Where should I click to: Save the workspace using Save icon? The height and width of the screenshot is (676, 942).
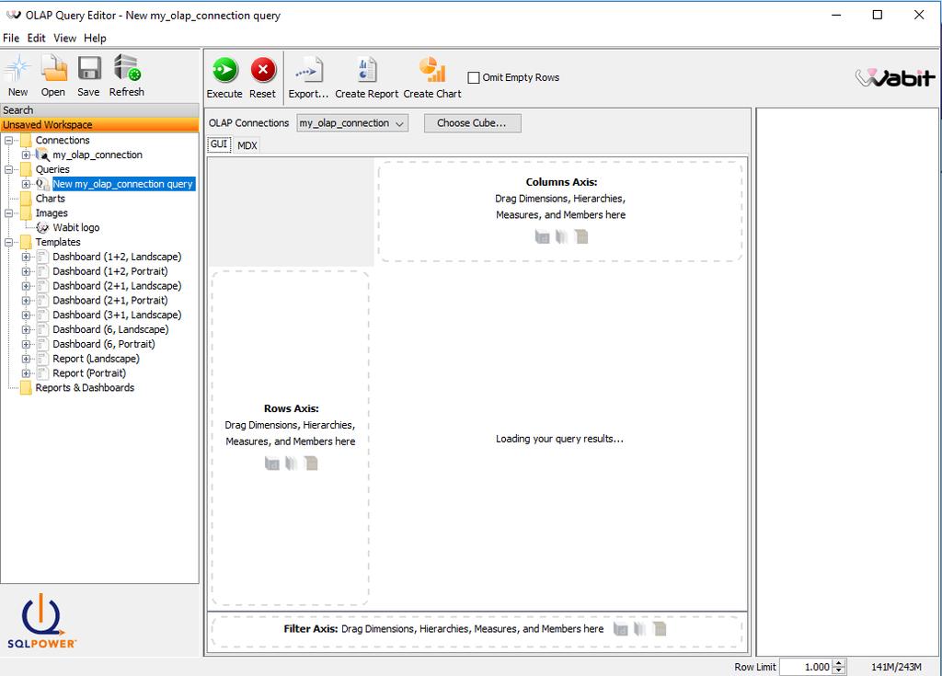89,68
